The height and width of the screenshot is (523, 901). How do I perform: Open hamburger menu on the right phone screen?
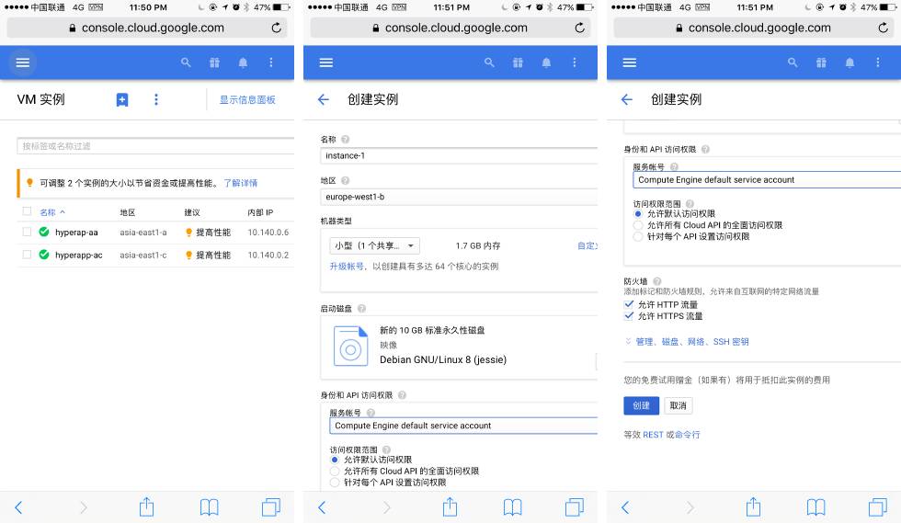point(629,63)
